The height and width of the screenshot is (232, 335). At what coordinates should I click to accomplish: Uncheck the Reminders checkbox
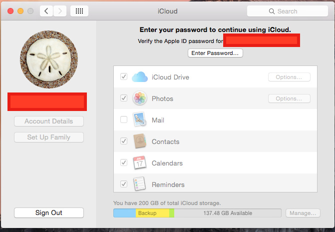click(x=124, y=184)
